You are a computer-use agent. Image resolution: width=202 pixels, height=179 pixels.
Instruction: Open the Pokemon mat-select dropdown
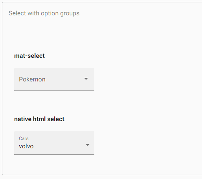(x=54, y=79)
